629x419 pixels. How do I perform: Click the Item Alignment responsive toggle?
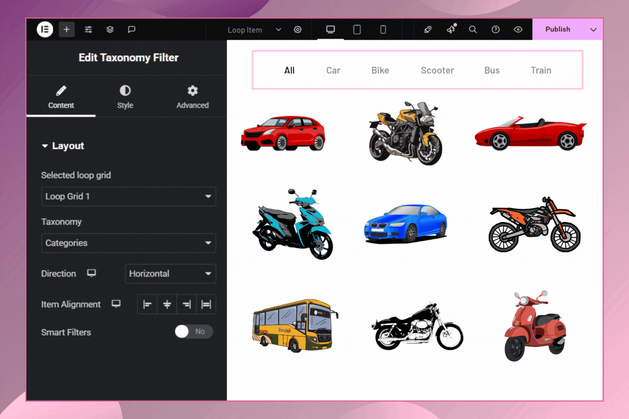click(116, 304)
